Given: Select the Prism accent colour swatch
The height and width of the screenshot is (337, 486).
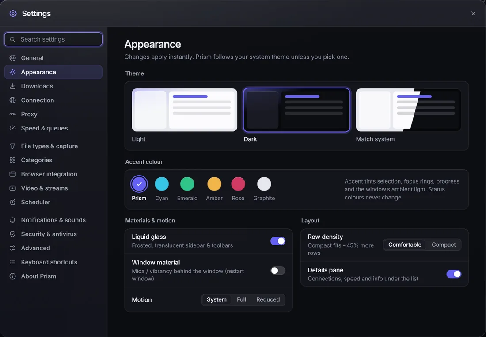Looking at the screenshot, I should [139, 184].
